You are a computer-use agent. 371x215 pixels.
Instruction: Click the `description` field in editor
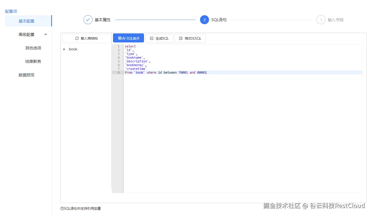137,61
